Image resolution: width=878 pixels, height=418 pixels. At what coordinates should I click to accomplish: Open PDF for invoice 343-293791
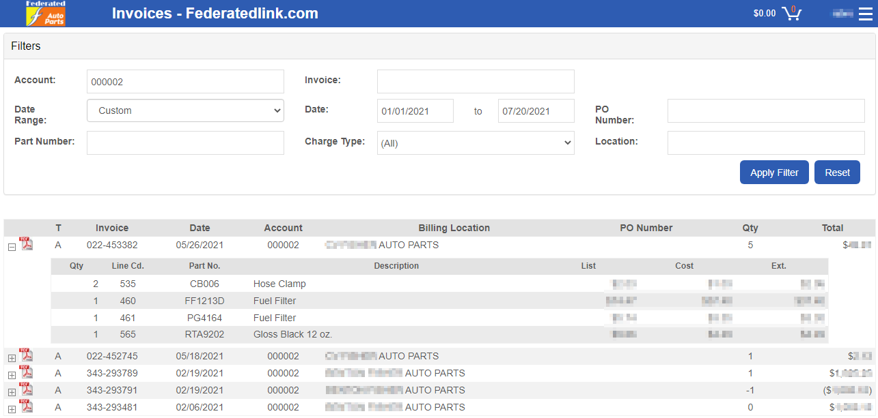point(26,389)
